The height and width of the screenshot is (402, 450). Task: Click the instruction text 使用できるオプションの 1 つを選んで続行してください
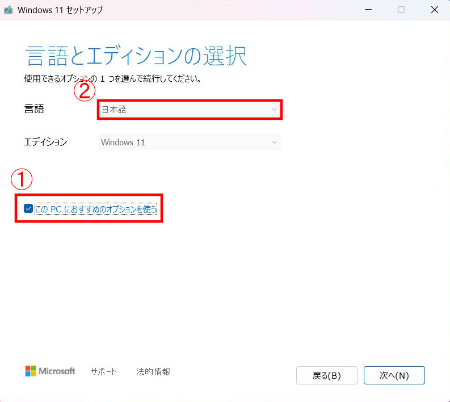112,78
